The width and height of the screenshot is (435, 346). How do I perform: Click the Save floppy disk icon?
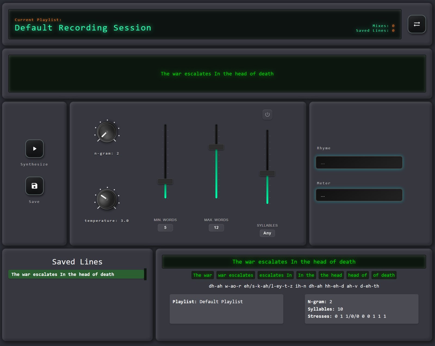(x=35, y=186)
